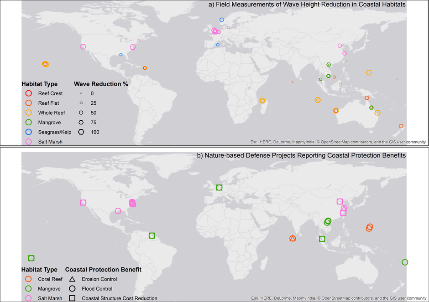
Task: Click the Coastal Structure Cost Reduction square symbol
Action: point(72,298)
